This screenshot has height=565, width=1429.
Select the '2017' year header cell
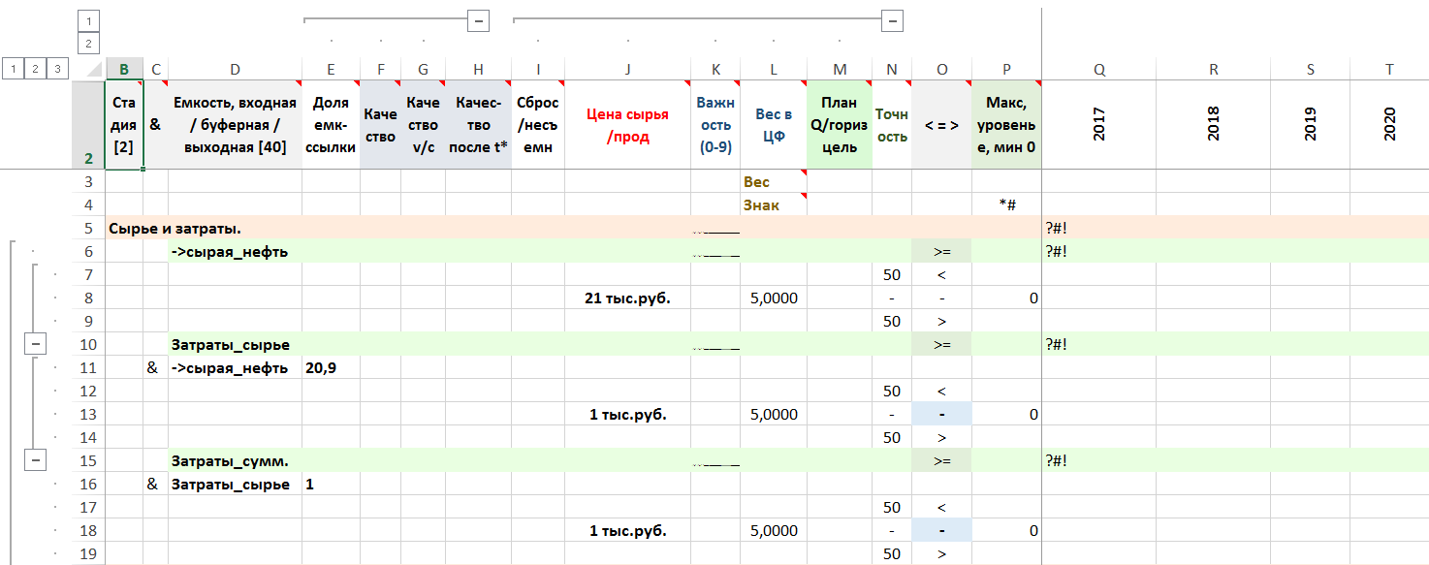[1098, 125]
